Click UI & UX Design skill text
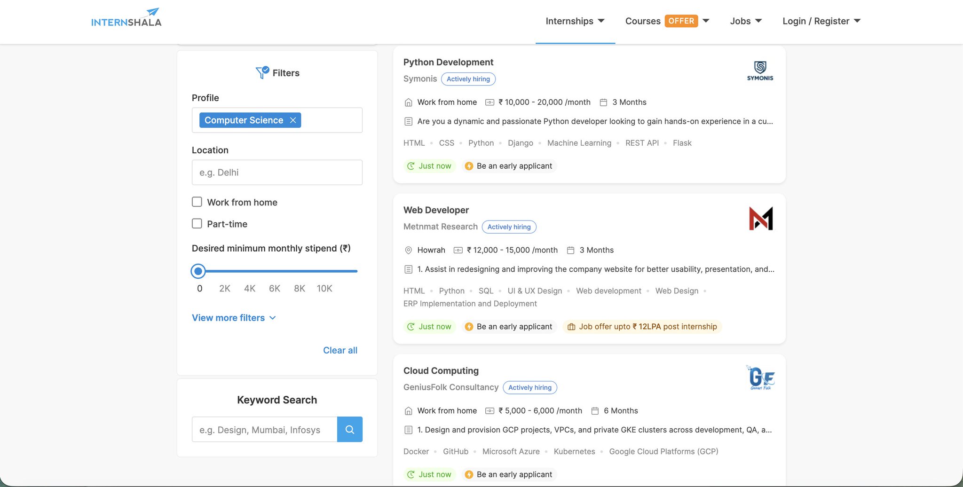963x487 pixels. tap(535, 291)
